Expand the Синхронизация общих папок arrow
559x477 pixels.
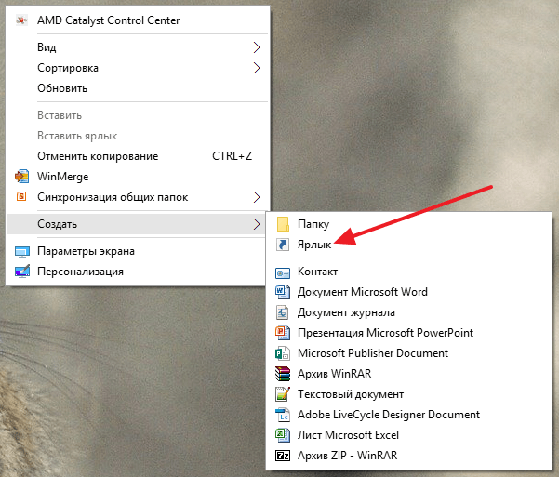click(x=257, y=197)
